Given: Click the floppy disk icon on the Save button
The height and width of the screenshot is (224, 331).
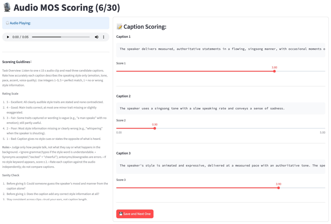Looking at the screenshot, I should 121,214.
